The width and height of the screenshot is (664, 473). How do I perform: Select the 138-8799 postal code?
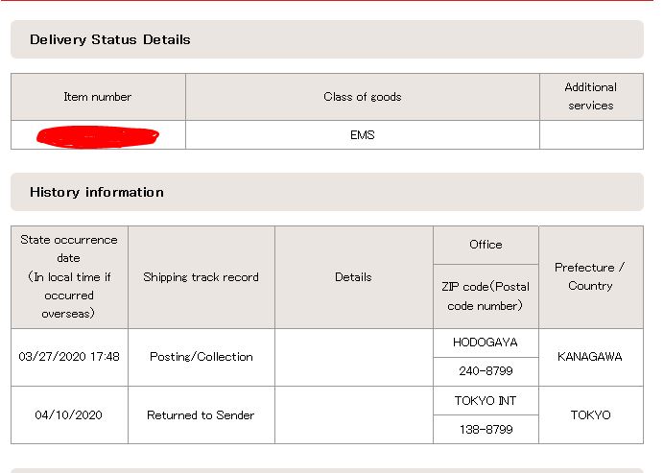486,430
